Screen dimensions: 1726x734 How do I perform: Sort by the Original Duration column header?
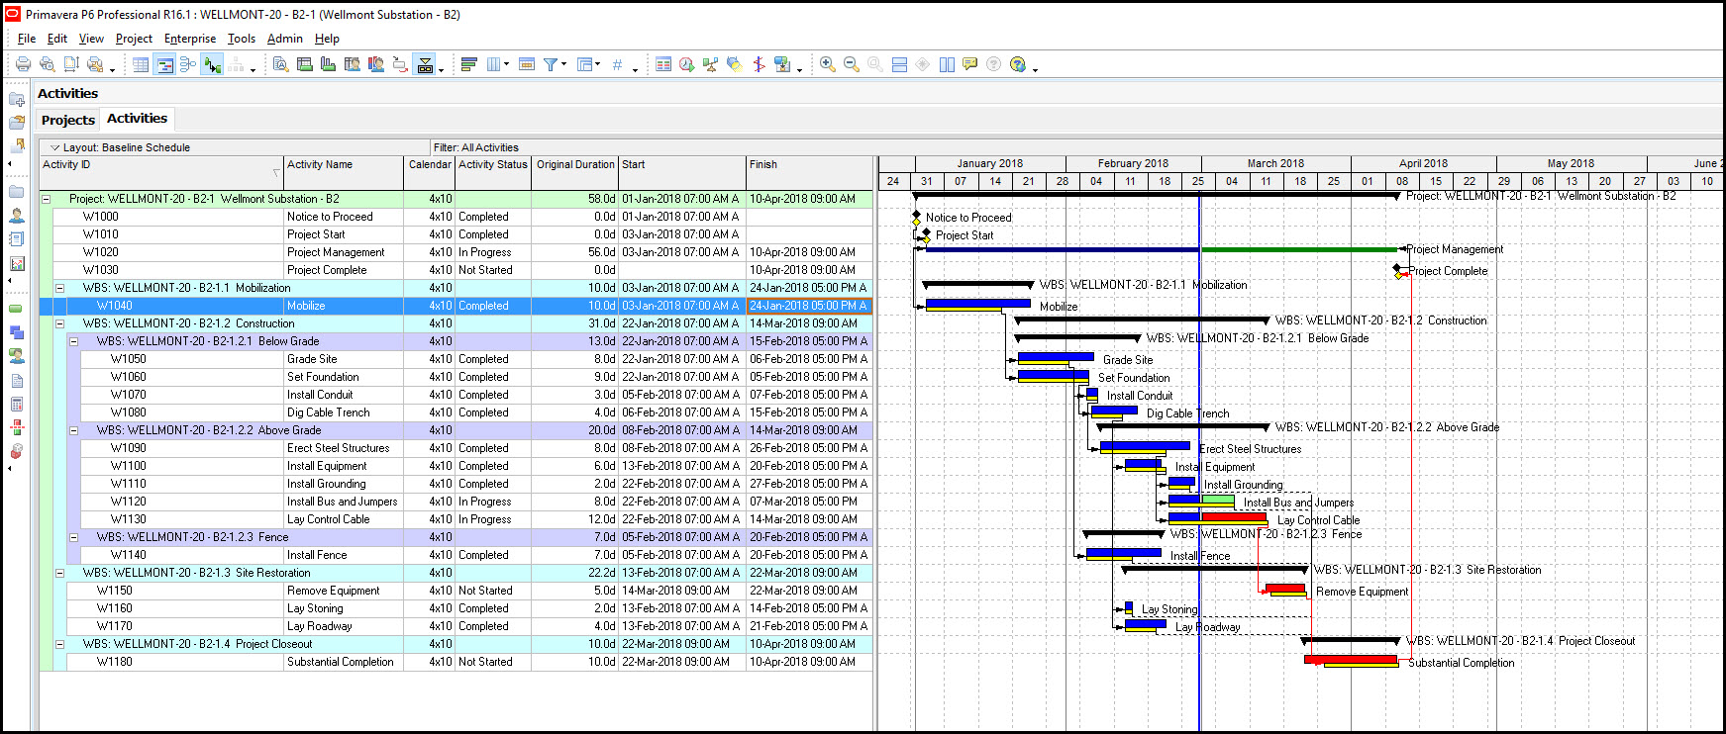tap(575, 173)
